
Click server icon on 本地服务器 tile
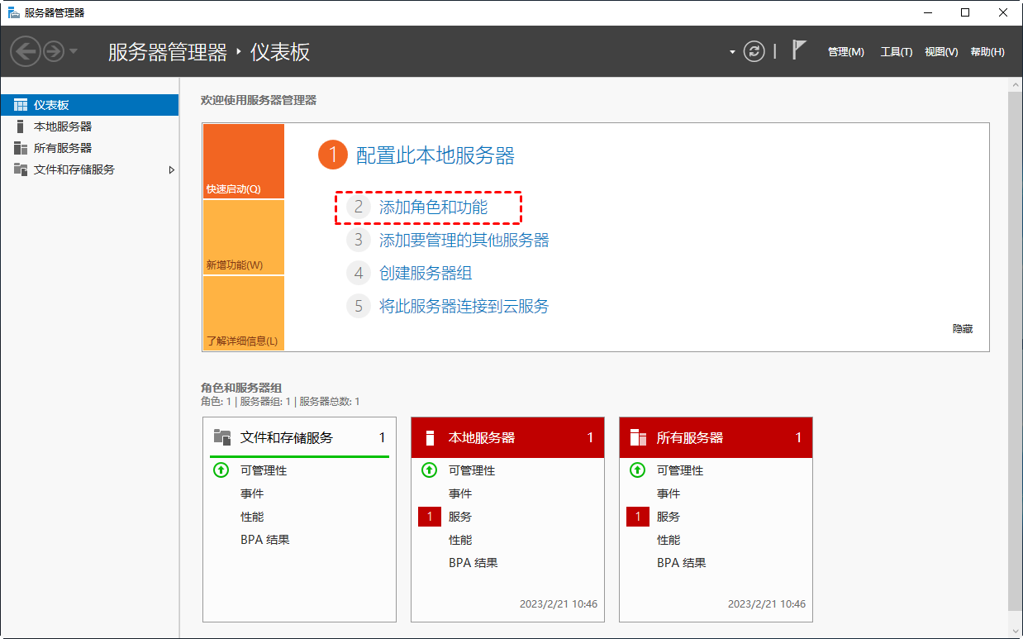(x=429, y=437)
